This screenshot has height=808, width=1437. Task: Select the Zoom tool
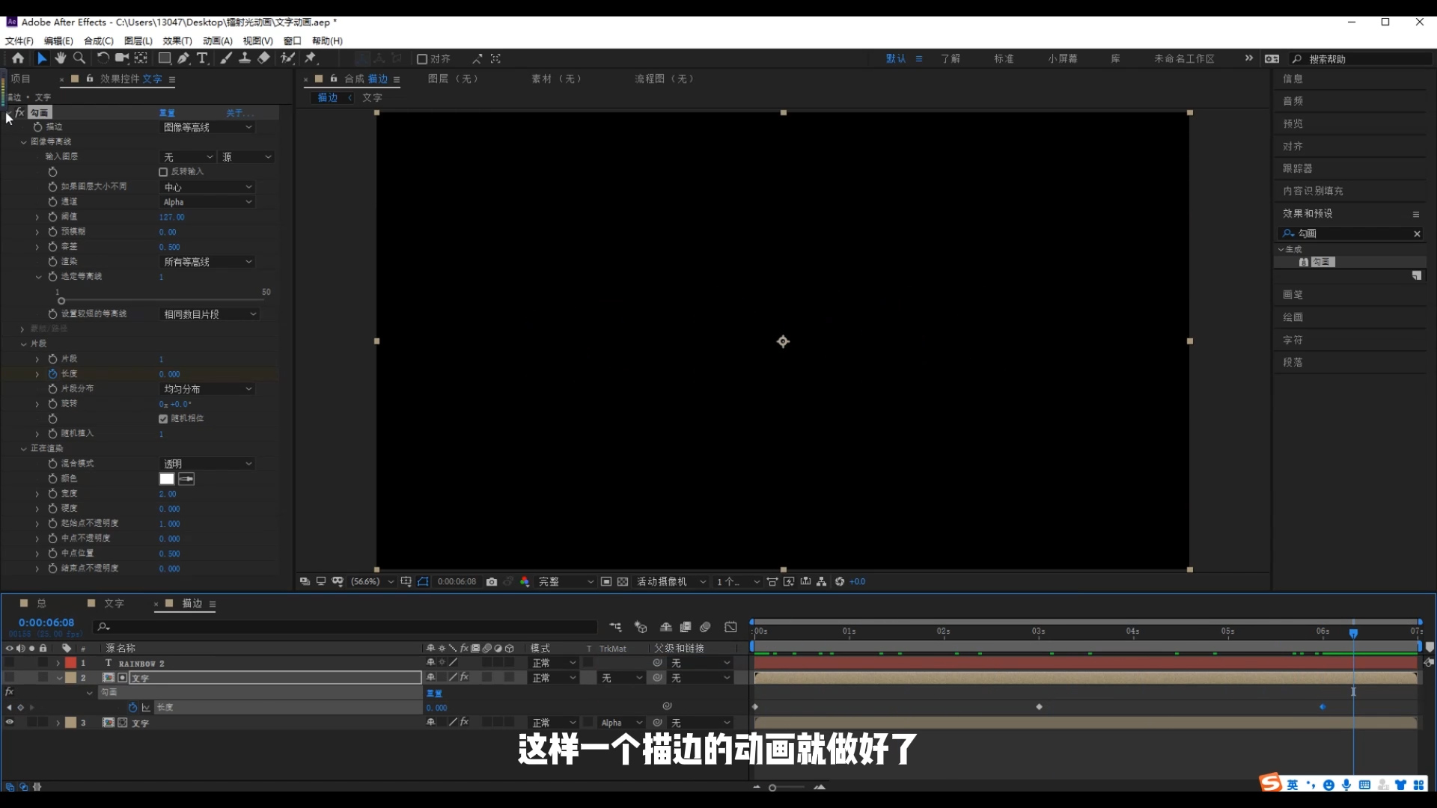[79, 58]
